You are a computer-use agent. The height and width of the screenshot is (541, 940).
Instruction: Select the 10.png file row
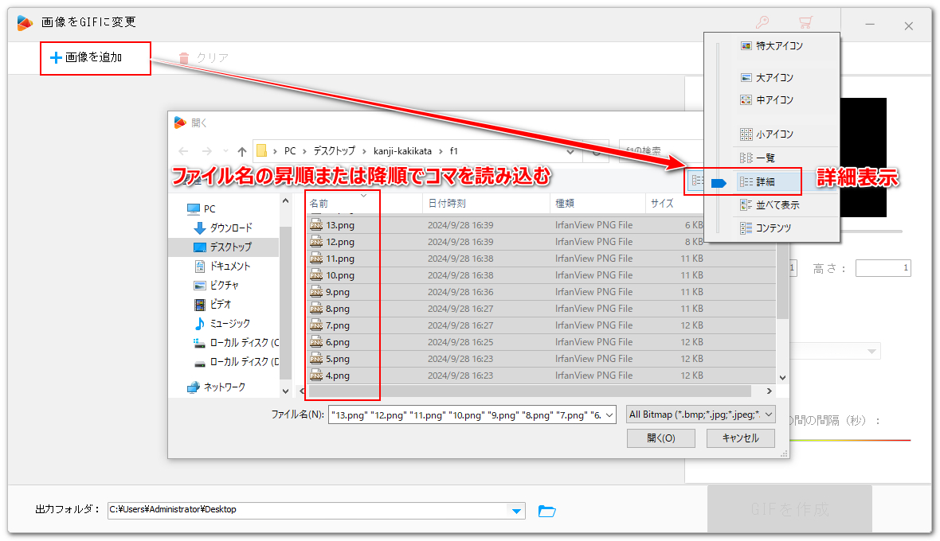pyautogui.click(x=542, y=275)
